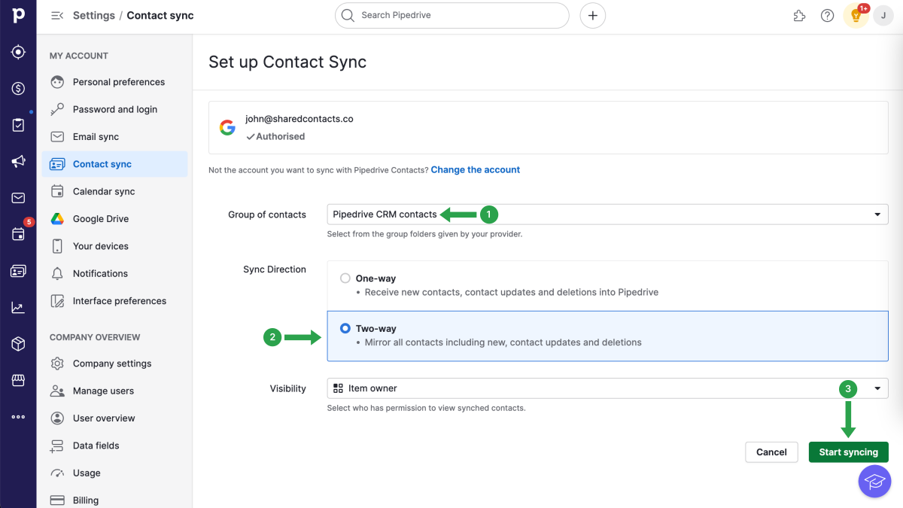
Task: Open Products box icon in left rail
Action: point(18,344)
